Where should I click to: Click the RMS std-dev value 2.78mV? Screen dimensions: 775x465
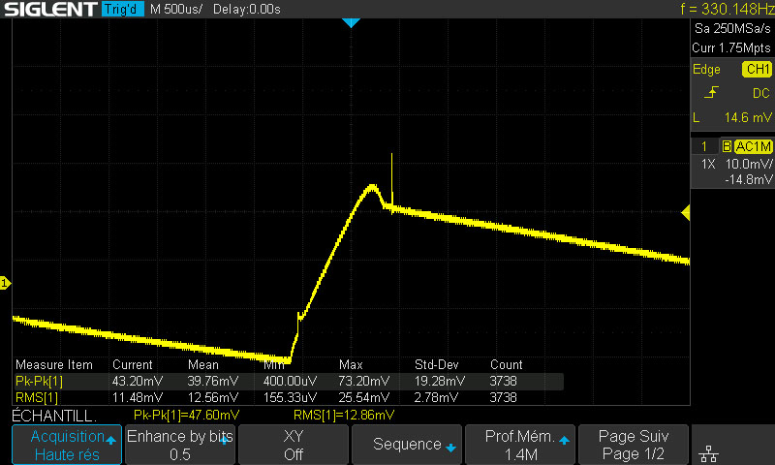(x=435, y=397)
